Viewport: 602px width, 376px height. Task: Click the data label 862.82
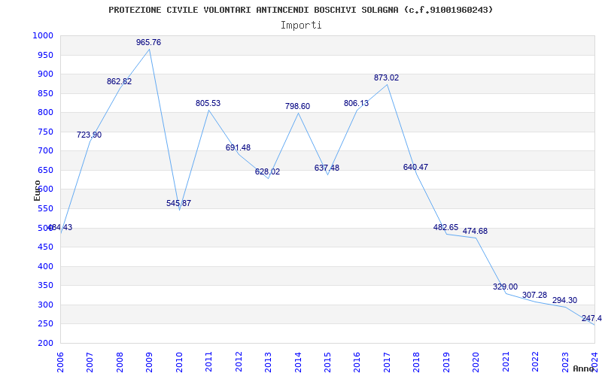click(x=119, y=81)
